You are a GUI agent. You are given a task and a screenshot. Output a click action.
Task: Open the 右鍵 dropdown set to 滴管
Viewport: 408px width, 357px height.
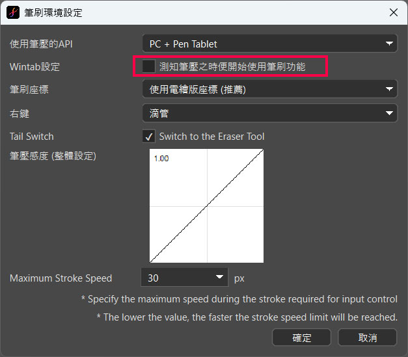269,113
